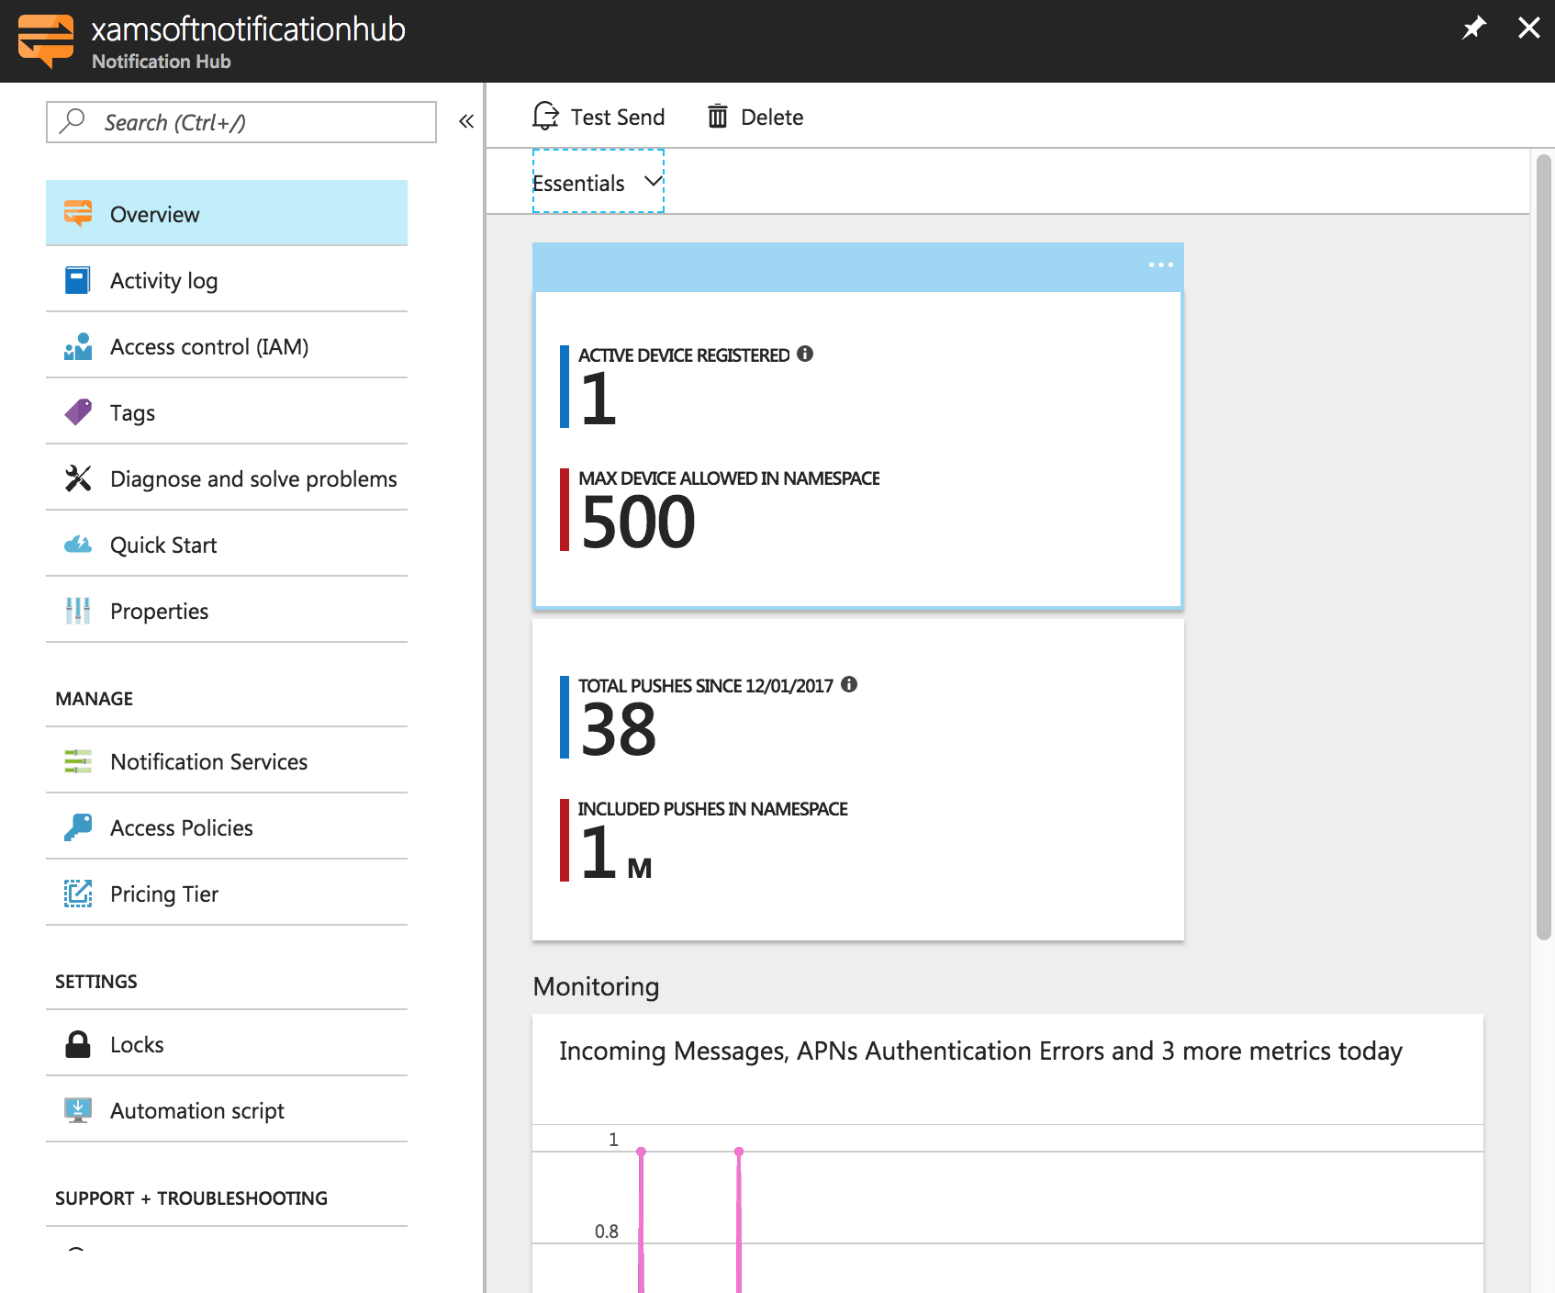
Task: Click the Test Send bell icon
Action: (546, 117)
